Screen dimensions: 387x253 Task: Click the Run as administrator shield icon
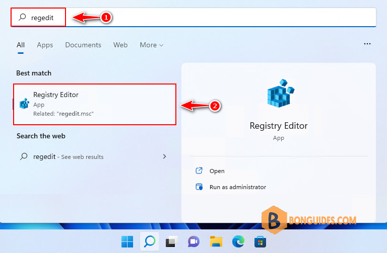pyautogui.click(x=199, y=187)
